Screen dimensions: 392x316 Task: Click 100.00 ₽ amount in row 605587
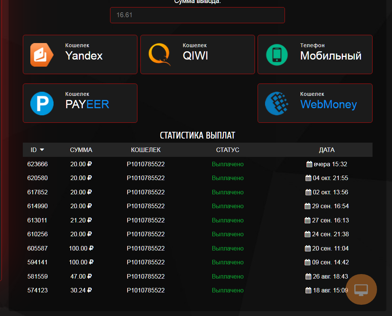pyautogui.click(x=81, y=248)
